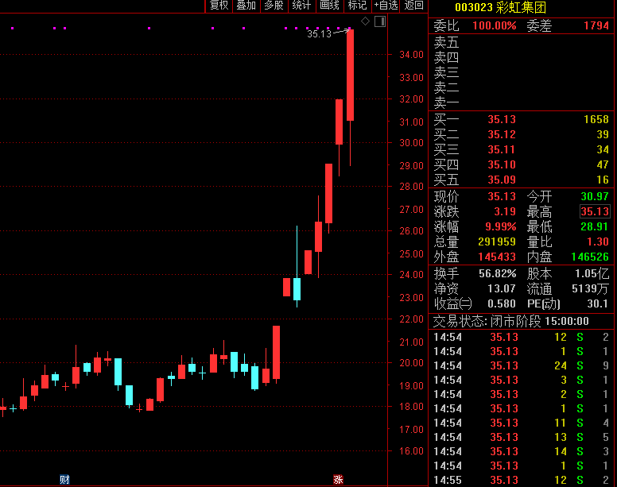Viewport: 617px width, 487px height.
Task: Select the 买一 bid row at 35.13
Action: (522, 119)
